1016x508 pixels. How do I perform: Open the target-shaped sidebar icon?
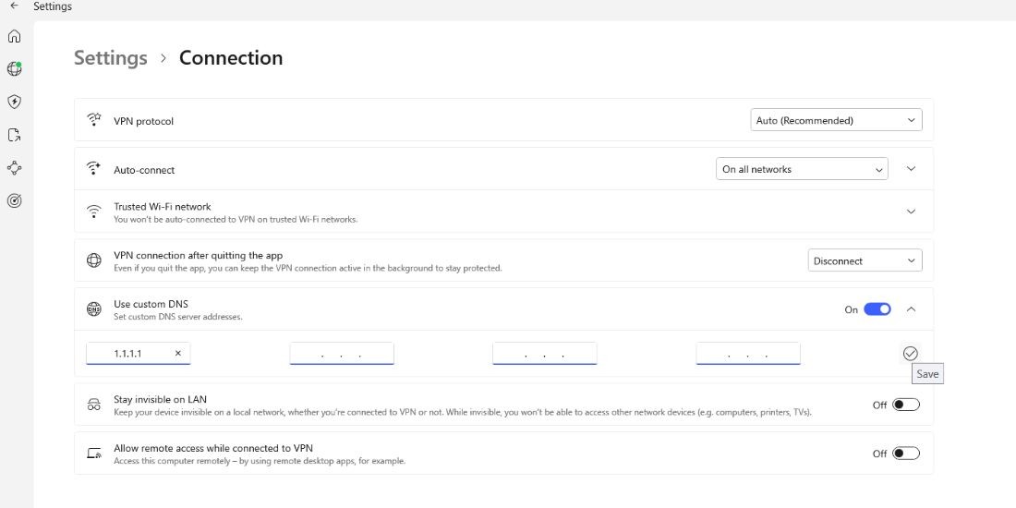tap(14, 200)
